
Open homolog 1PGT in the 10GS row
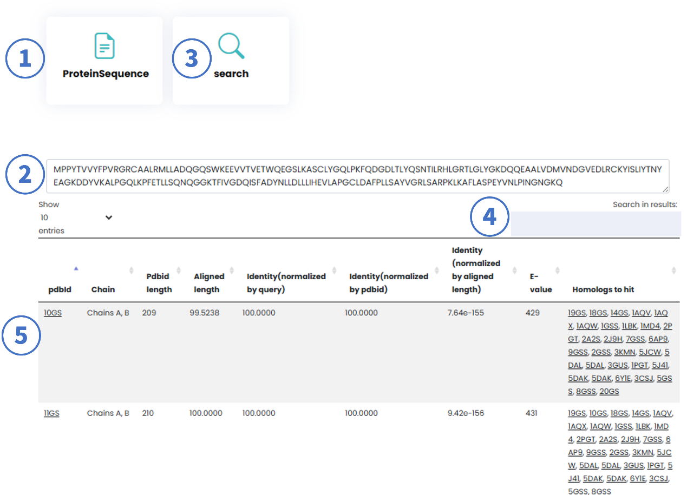[640, 365]
